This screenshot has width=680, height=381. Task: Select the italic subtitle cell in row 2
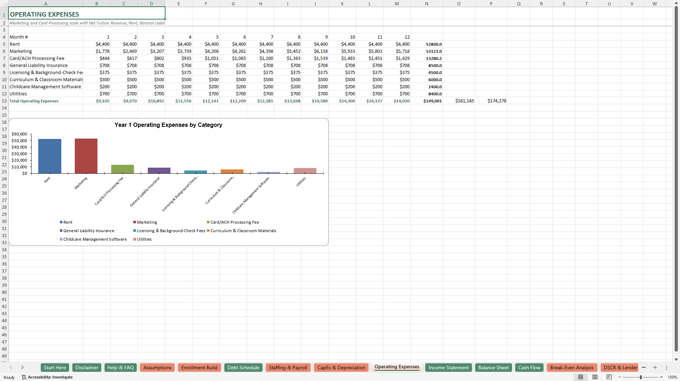tap(87, 23)
